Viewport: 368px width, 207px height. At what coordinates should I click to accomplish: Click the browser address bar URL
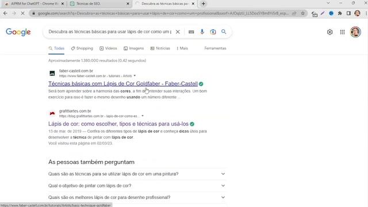point(163,13)
